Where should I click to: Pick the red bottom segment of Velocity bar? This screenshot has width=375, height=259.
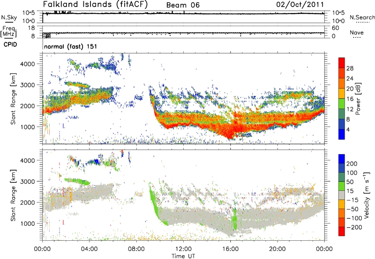[342, 231]
